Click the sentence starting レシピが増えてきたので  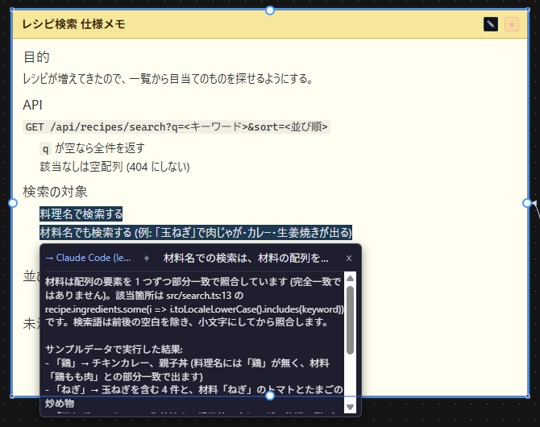(x=168, y=79)
